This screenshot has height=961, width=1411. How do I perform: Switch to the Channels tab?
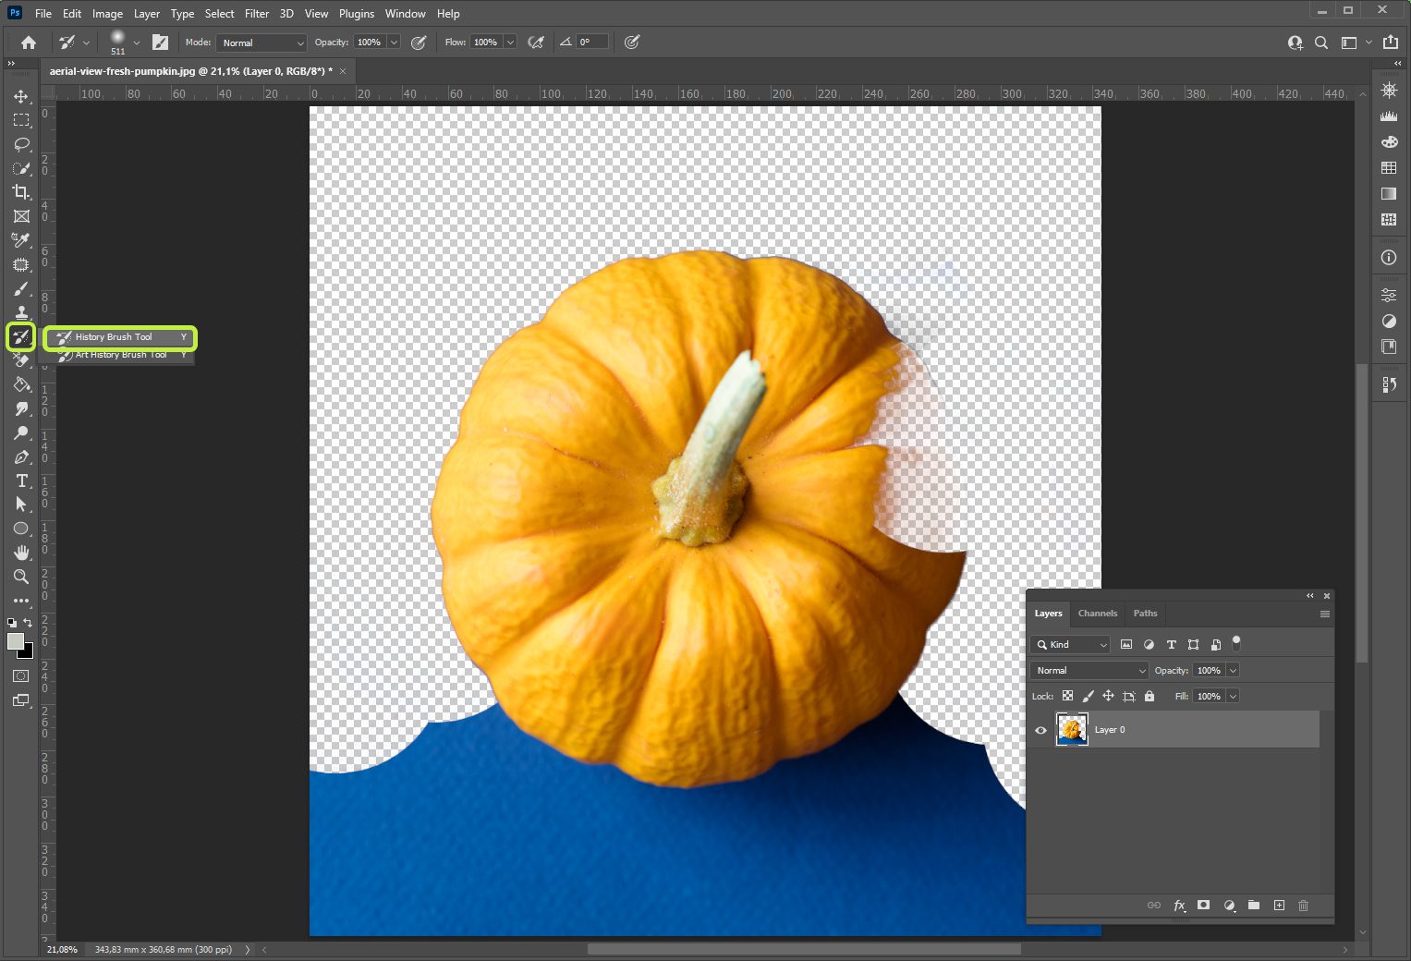point(1098,614)
